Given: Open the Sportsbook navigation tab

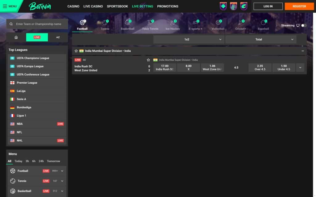Looking at the screenshot, I should point(117,6).
